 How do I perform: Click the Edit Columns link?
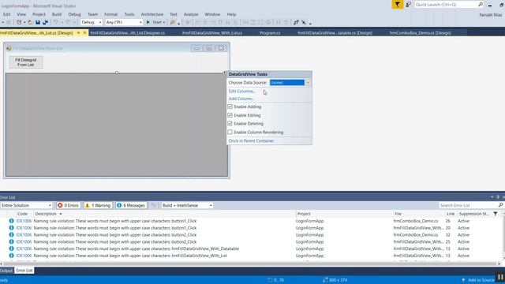click(x=241, y=92)
